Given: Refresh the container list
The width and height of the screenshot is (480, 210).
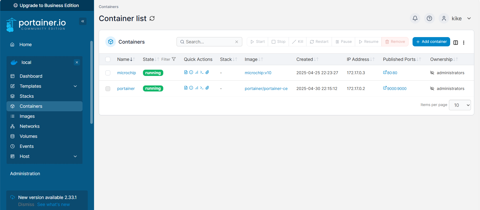Looking at the screenshot, I should (152, 19).
